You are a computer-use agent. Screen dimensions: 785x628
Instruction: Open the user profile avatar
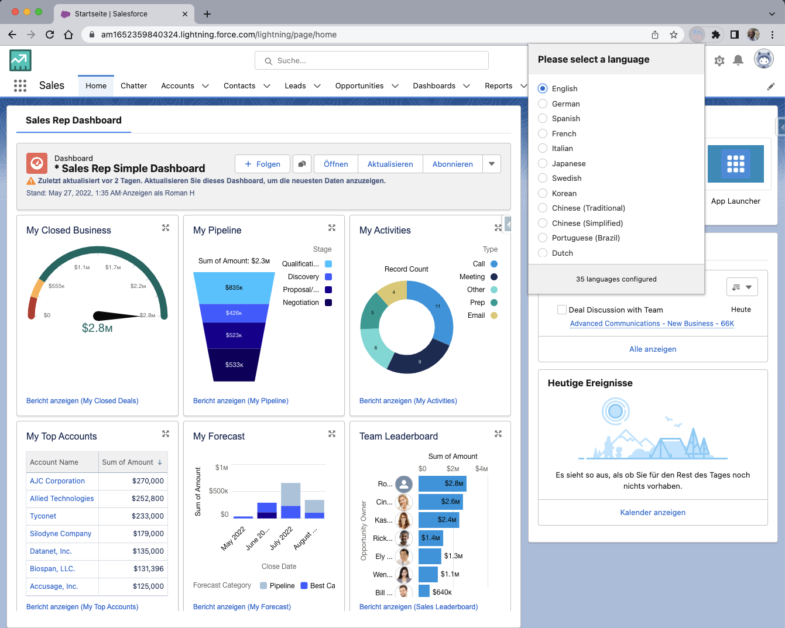(764, 59)
